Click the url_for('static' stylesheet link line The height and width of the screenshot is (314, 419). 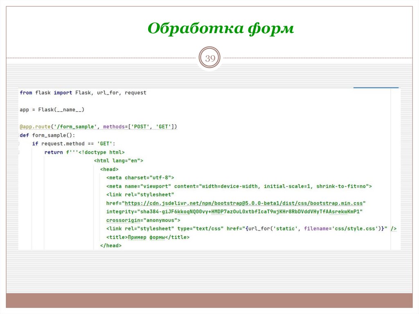(251, 228)
